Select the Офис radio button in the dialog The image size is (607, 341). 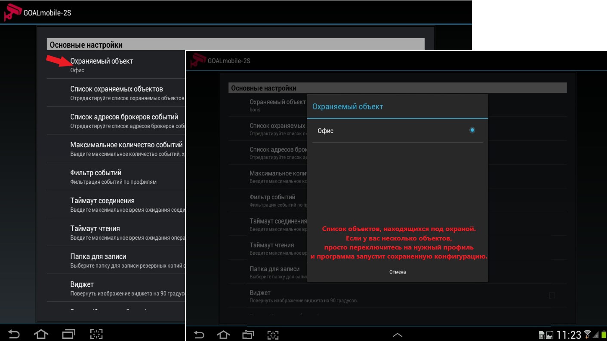(472, 130)
